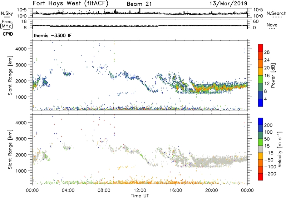This screenshot has width=286, height=198.
Task: Click the '18' frequency axis tick
Action: [24, 21]
